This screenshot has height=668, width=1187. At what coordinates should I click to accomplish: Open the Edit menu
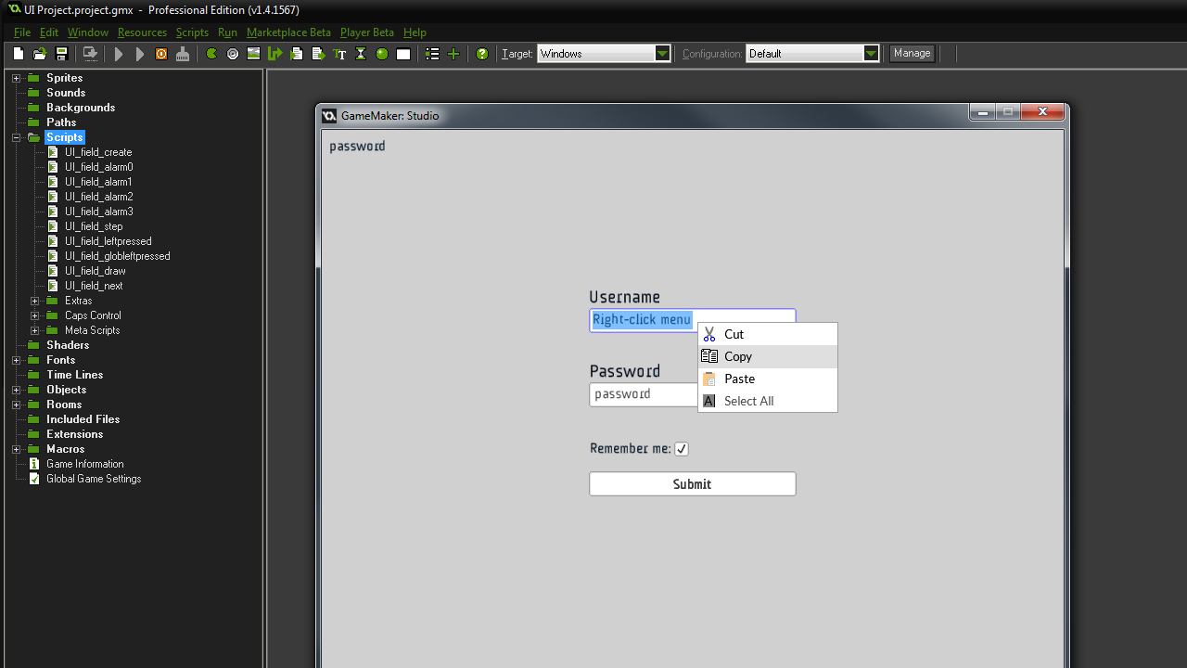click(x=49, y=32)
